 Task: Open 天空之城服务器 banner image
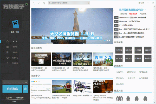72,26
